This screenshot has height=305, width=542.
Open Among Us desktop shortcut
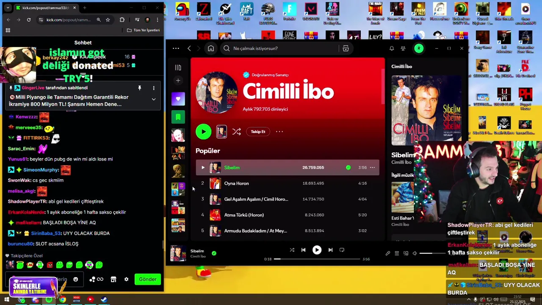pos(182,11)
